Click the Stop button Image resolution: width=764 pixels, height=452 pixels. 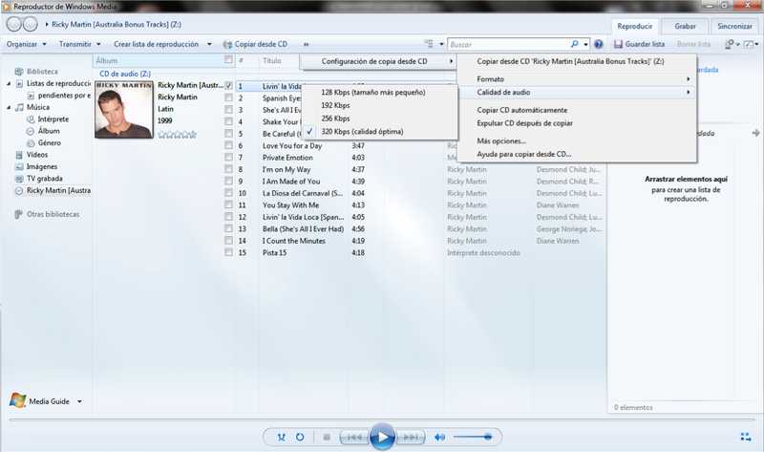(x=327, y=438)
